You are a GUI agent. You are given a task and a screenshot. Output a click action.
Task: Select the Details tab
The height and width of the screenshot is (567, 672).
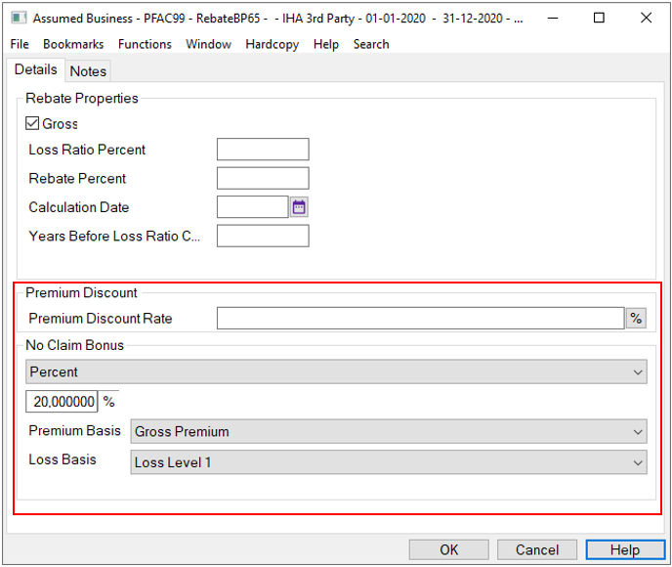(35, 70)
